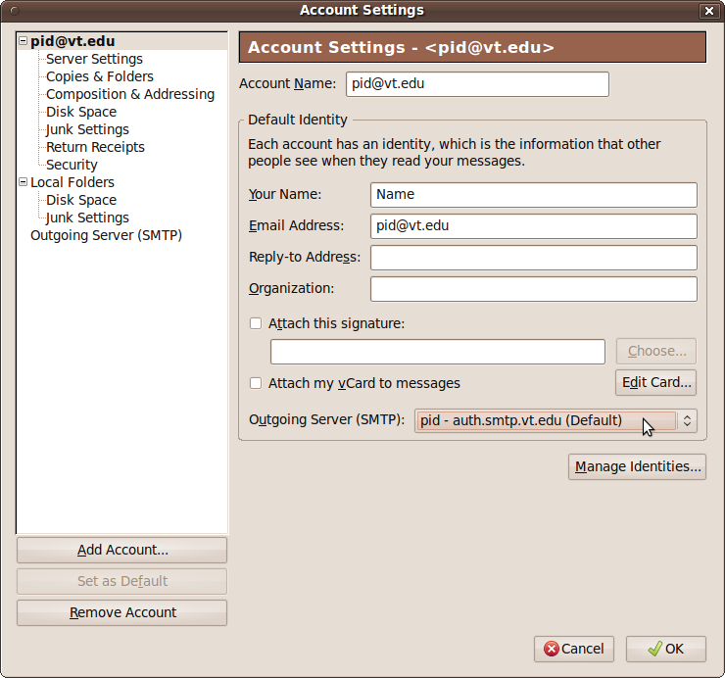Go to Composition & Addressing
The image size is (725, 678).
[129, 94]
